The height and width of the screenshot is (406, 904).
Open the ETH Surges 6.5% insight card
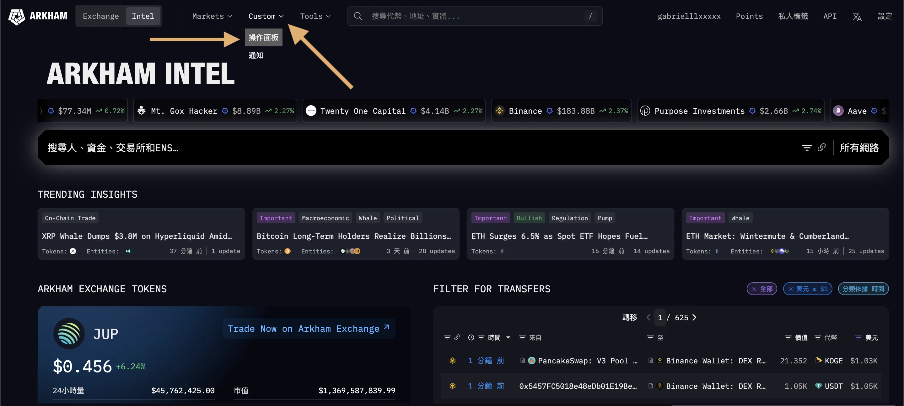[570, 234]
